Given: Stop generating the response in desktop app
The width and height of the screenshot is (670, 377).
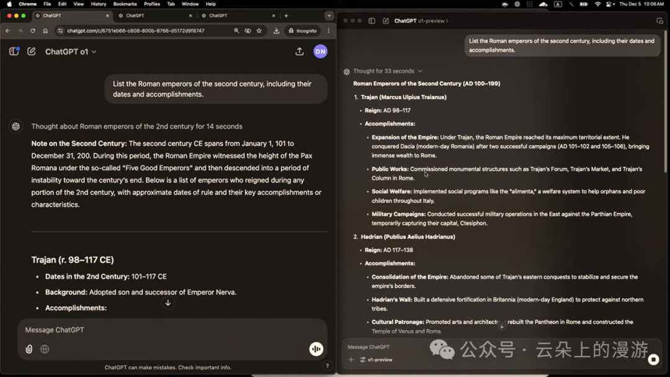Looking at the screenshot, I should pos(653,360).
